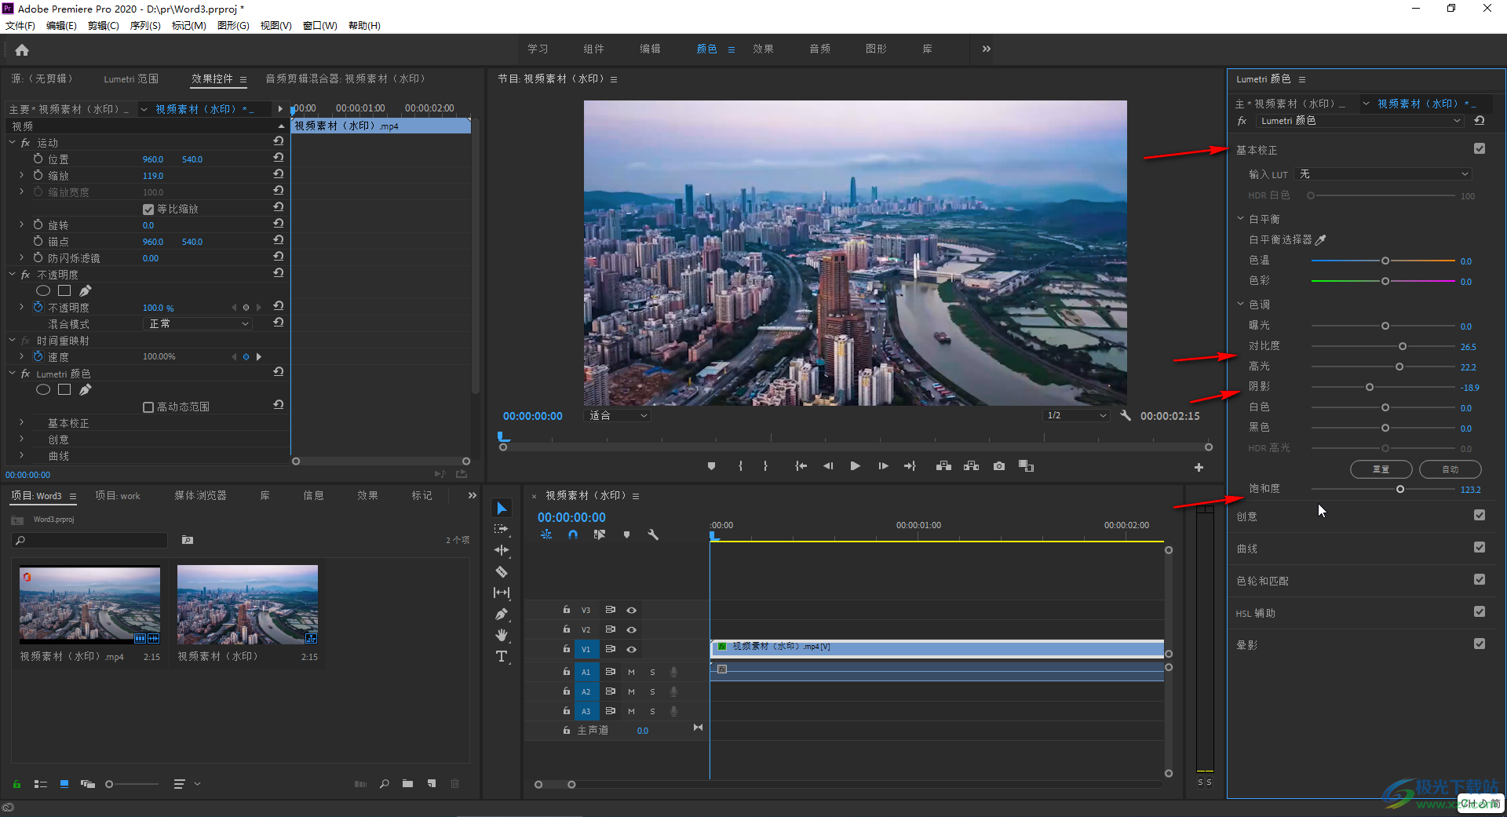Viewport: 1507px width, 817px height.
Task: Select the Ripple Edit tool
Action: [x=502, y=550]
